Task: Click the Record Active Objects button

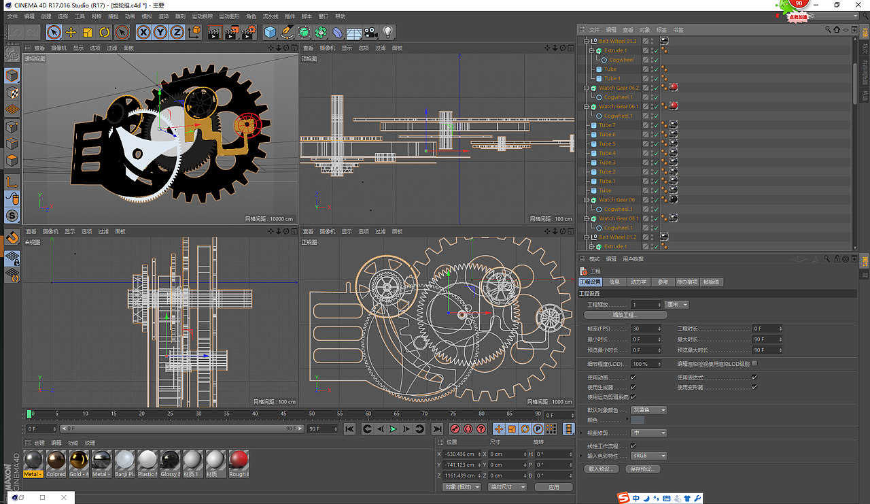Action: [455, 429]
